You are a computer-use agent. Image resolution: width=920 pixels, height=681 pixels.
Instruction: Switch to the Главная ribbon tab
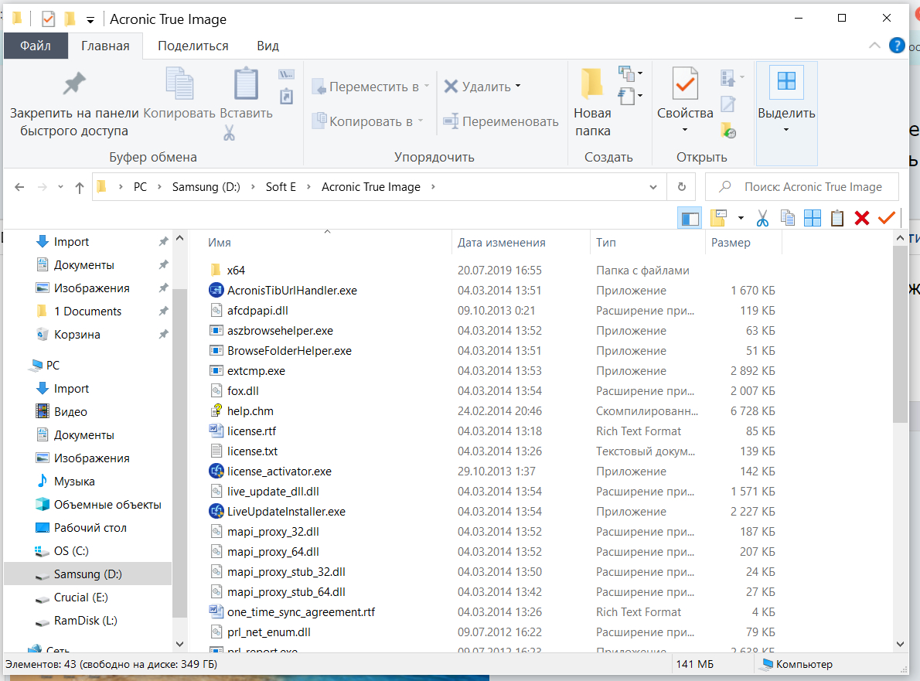pyautogui.click(x=105, y=46)
